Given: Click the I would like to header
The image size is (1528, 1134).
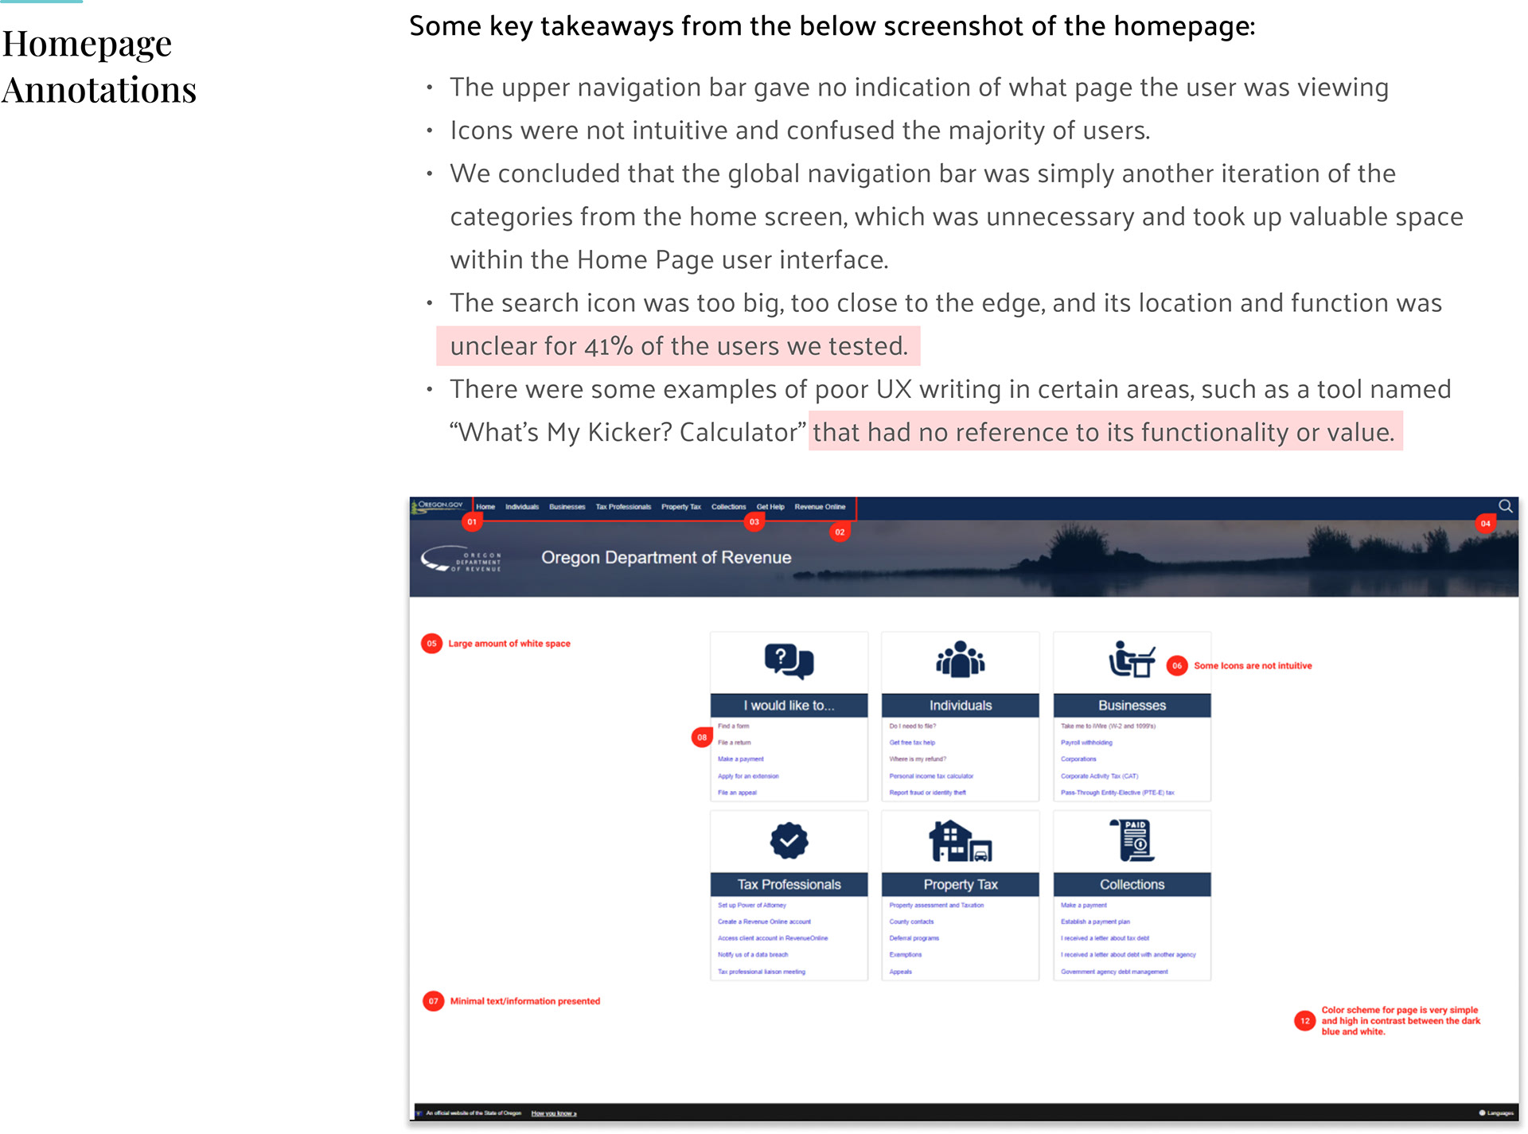Looking at the screenshot, I should click(788, 706).
